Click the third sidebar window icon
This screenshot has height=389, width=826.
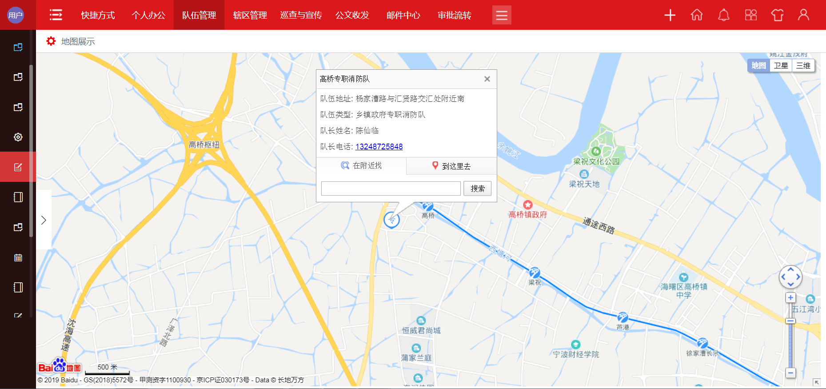coord(18,107)
